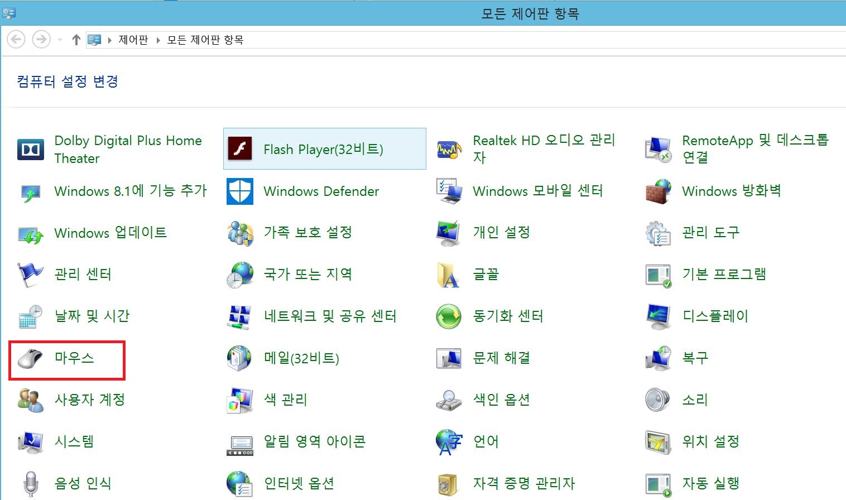Click the 복구 recovery icon
Viewport: 846px width, 500px height.
pos(658,358)
